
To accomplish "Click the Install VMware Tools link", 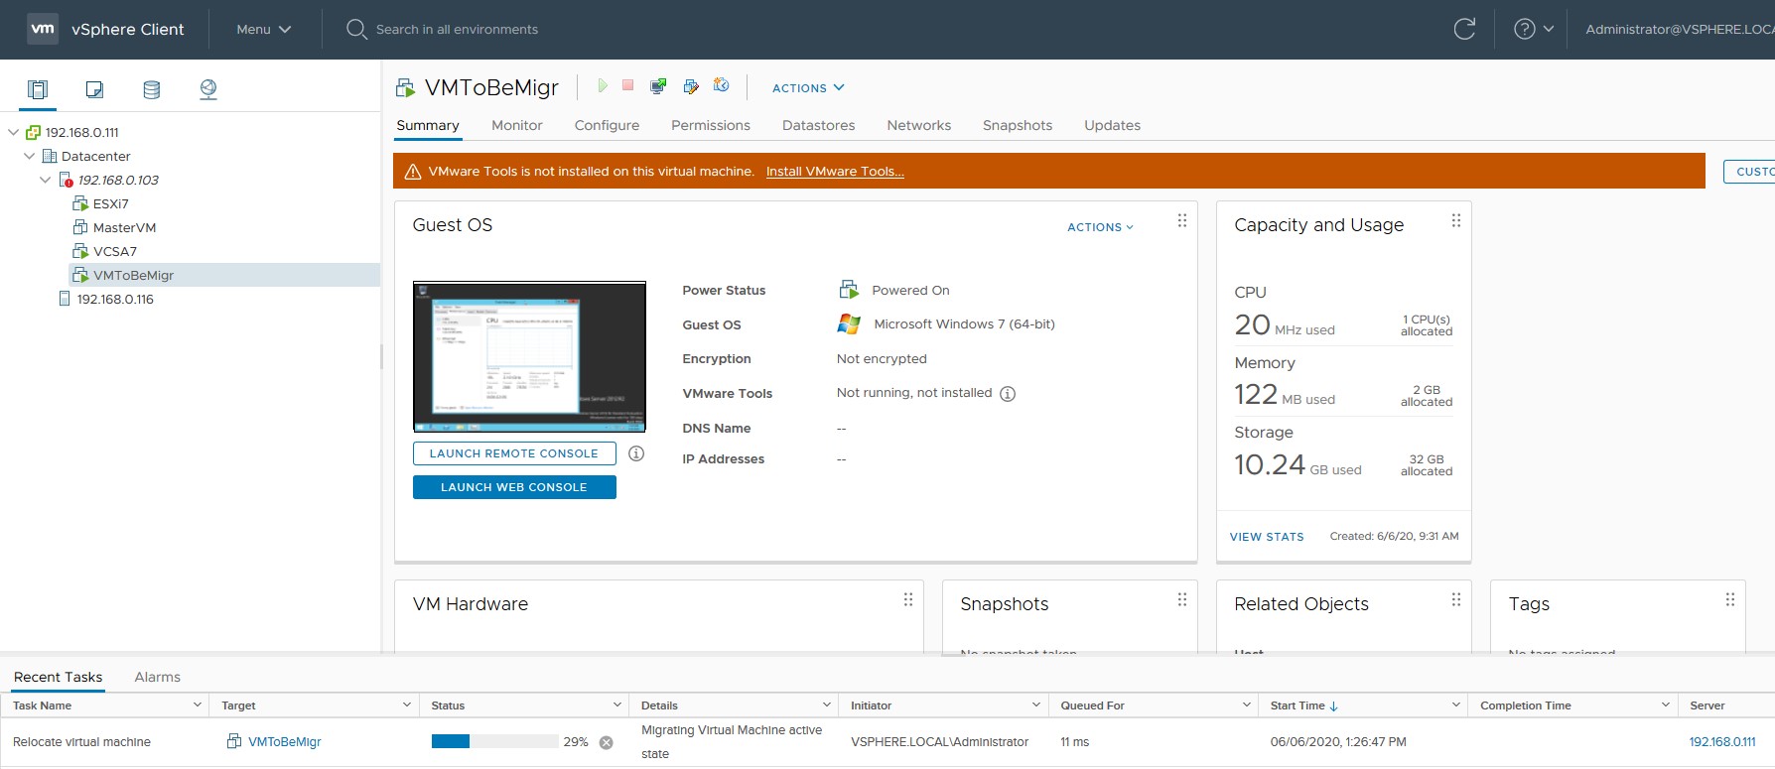I will coord(835,172).
